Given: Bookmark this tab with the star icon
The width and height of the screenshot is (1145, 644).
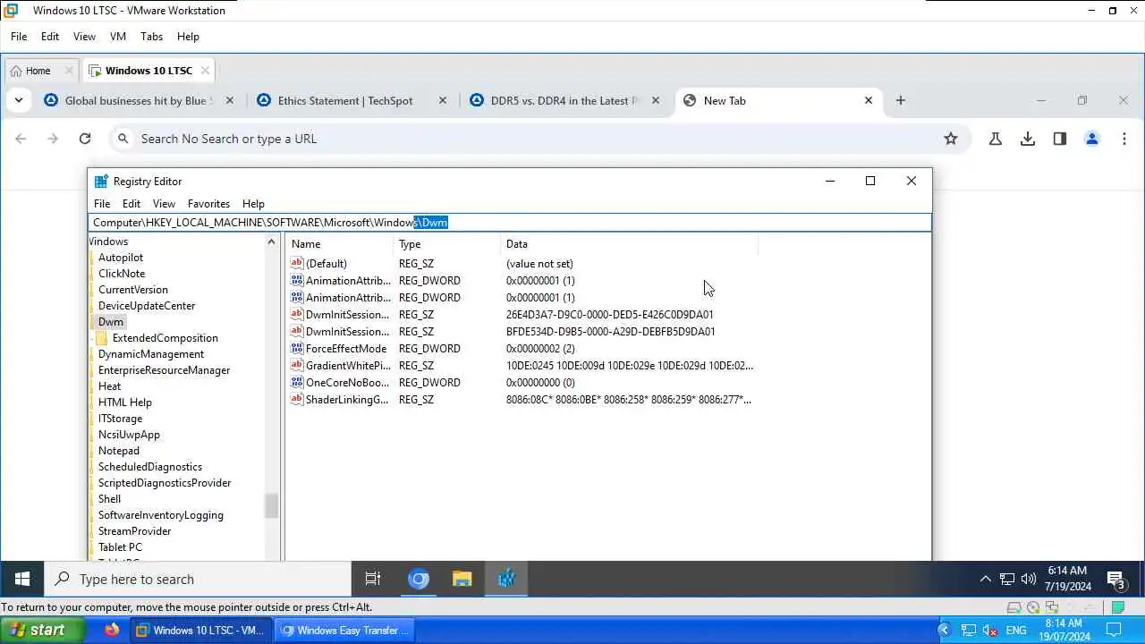Looking at the screenshot, I should [951, 139].
